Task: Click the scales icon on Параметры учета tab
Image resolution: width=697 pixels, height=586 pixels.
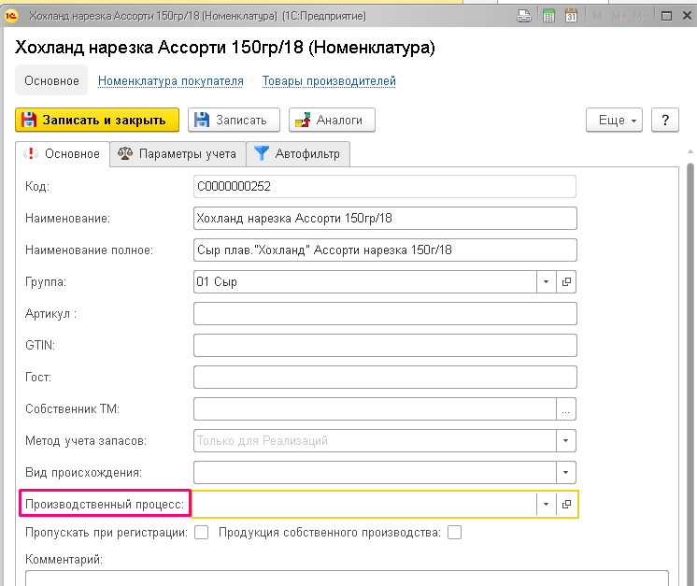Action: (125, 153)
